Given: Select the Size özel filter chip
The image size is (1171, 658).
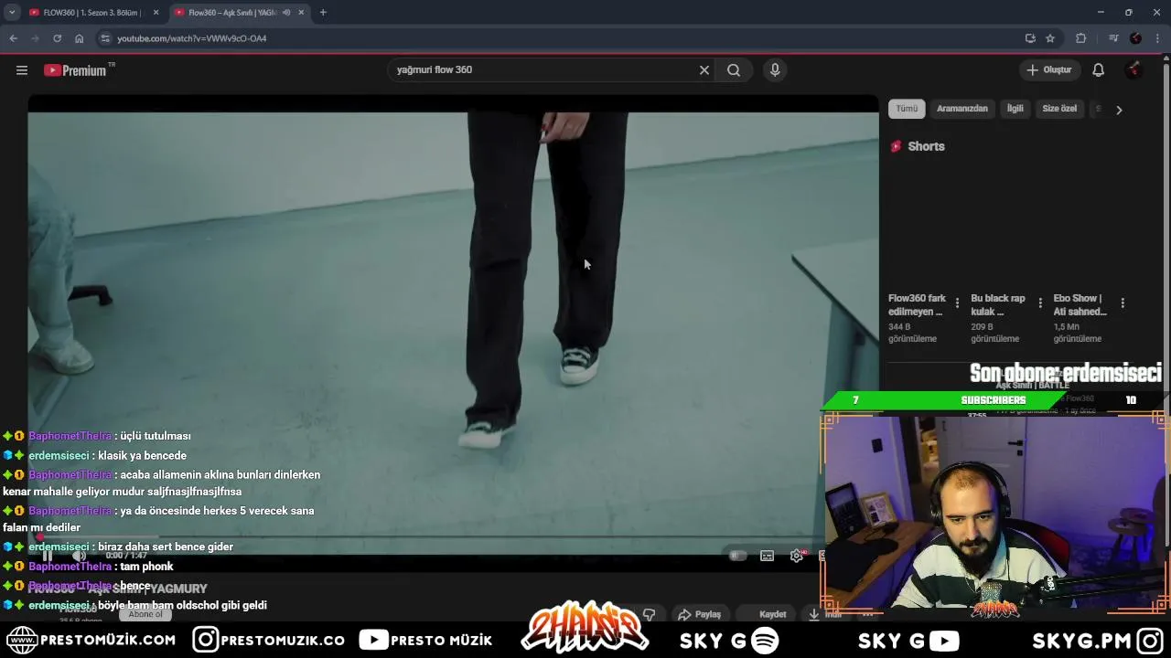Looking at the screenshot, I should [1059, 109].
